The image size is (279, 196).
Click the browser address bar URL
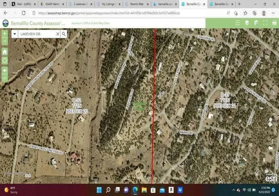coord(109,13)
